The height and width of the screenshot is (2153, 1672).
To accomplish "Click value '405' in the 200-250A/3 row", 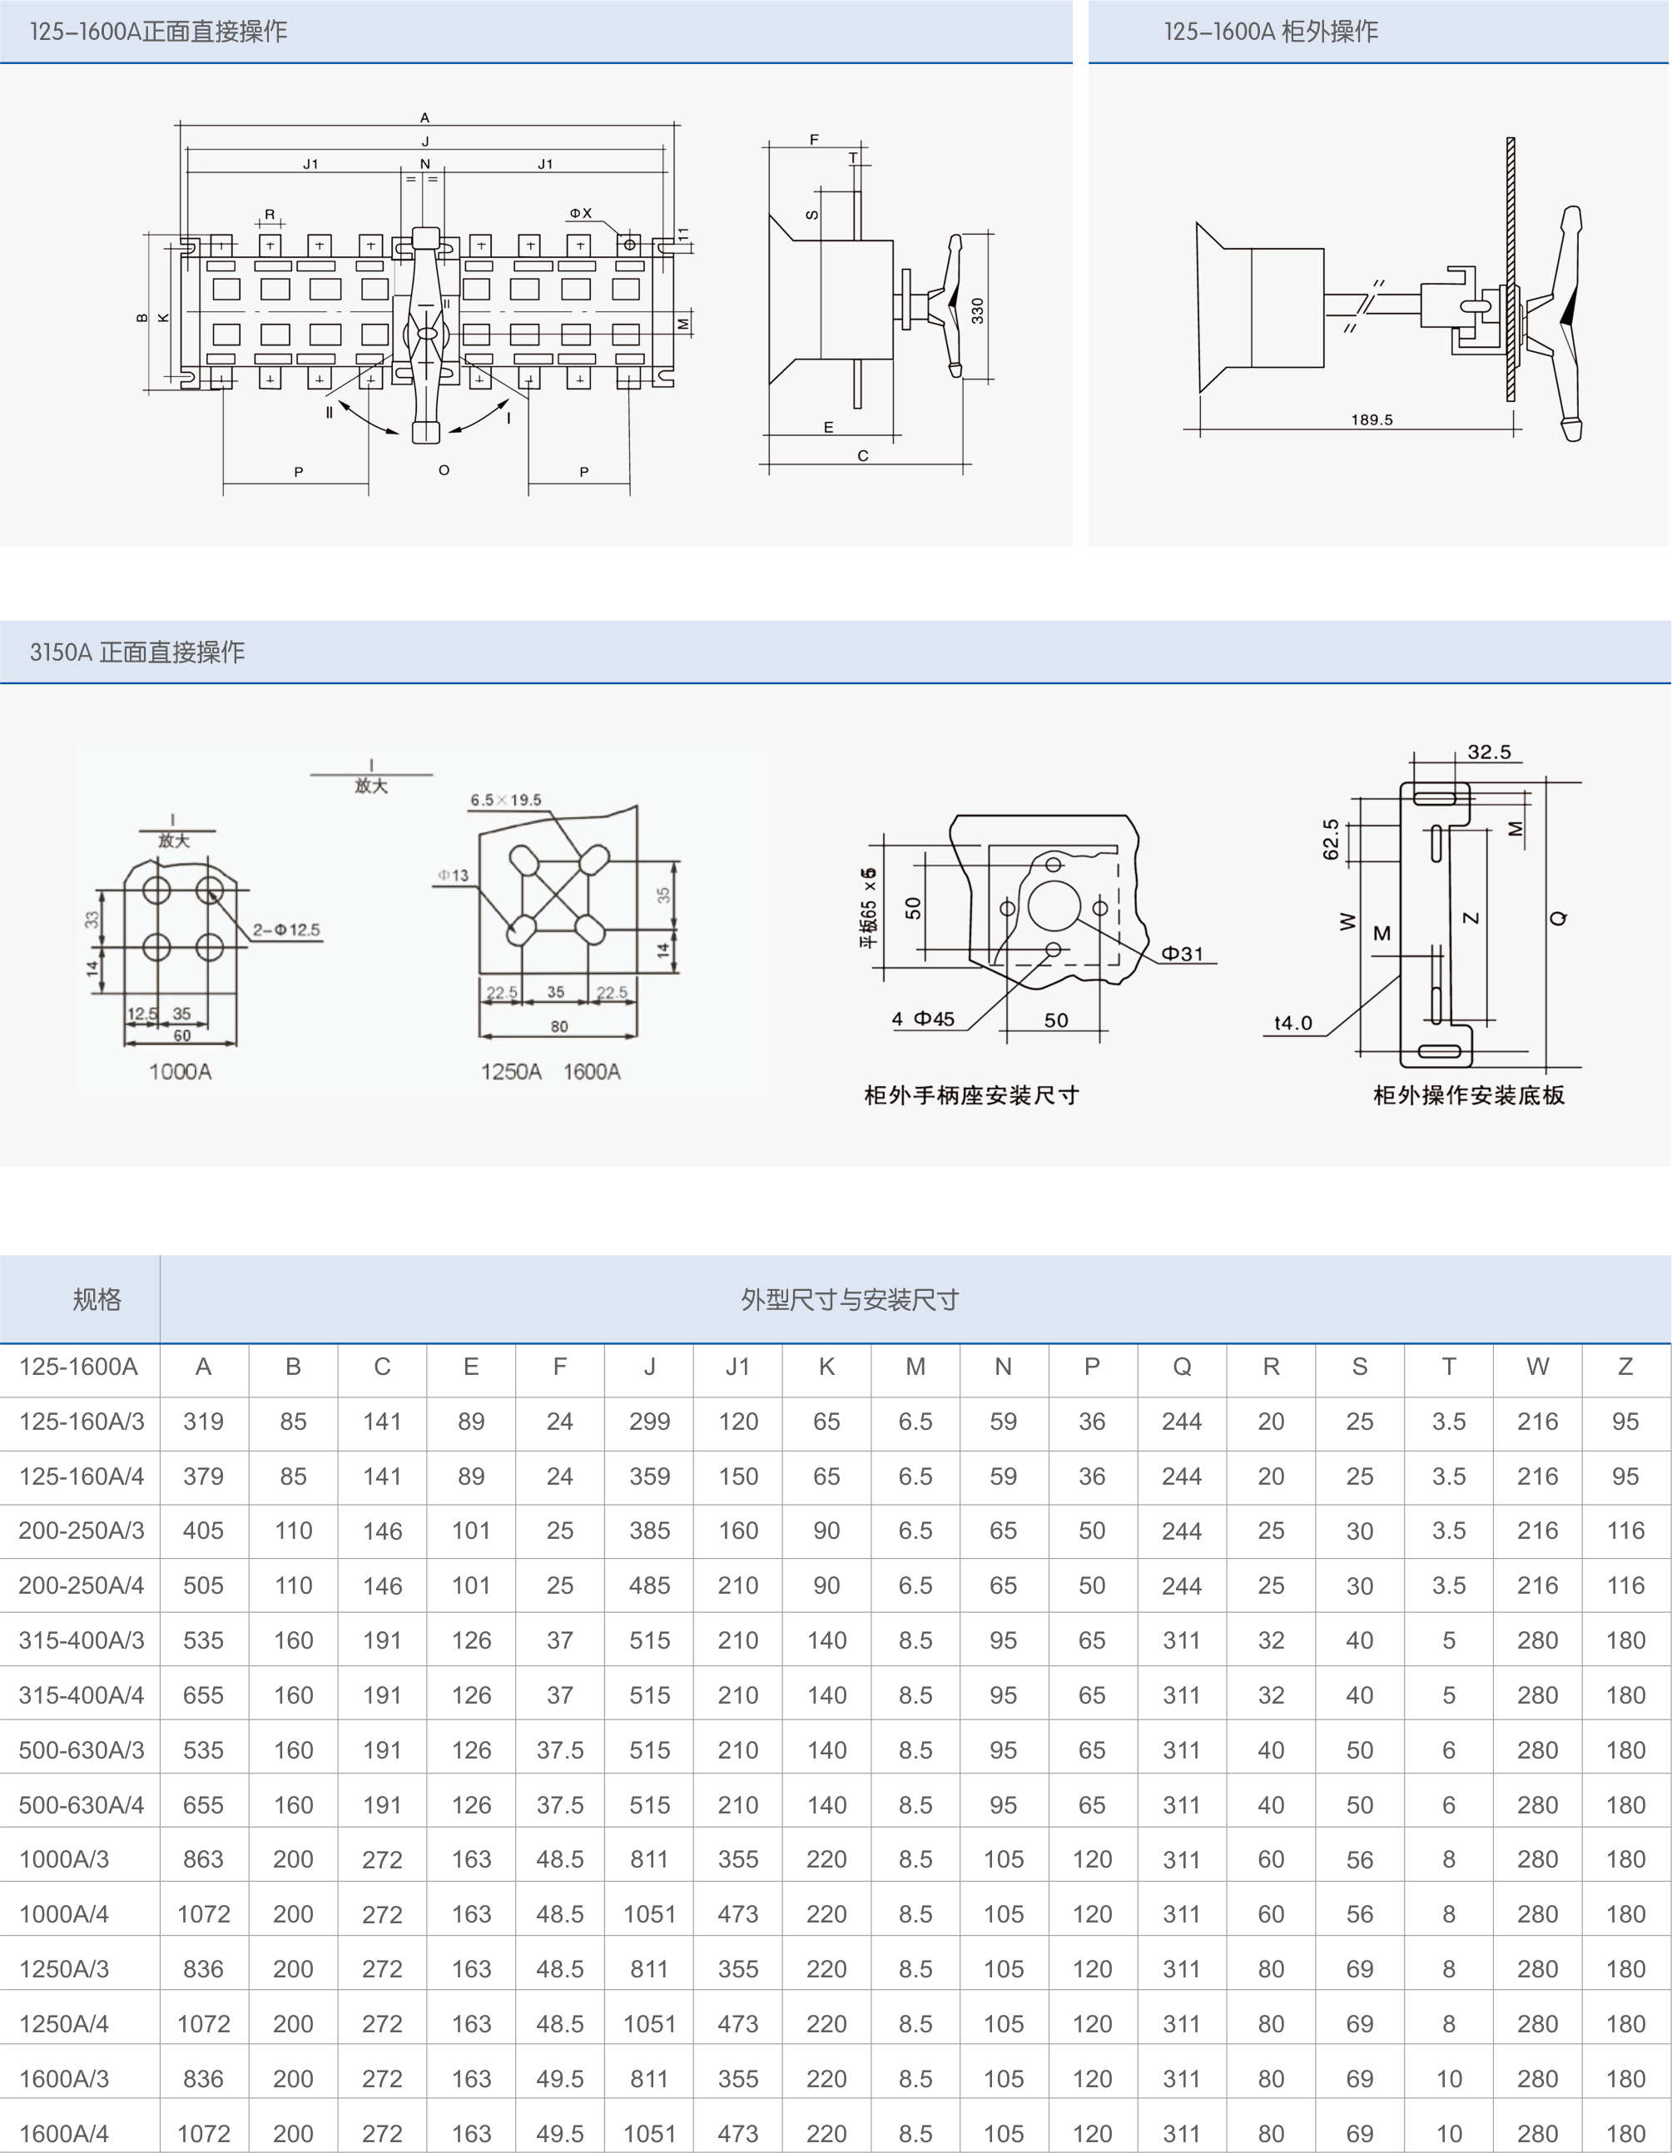I will tap(203, 1531).
